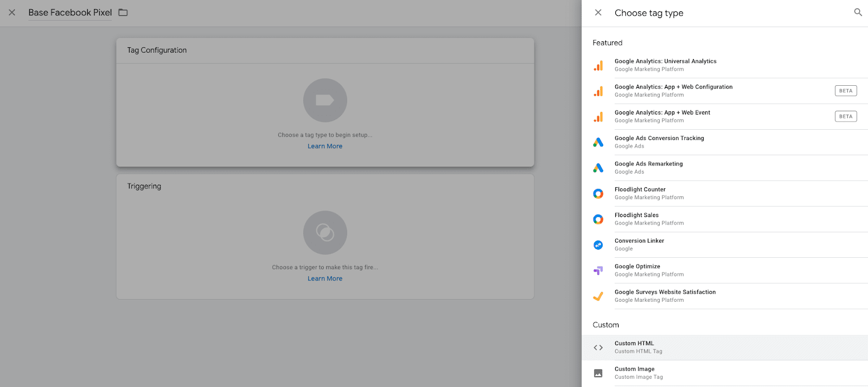Open search in Choose tag type panel
Screen dimensions: 868x387
(858, 12)
